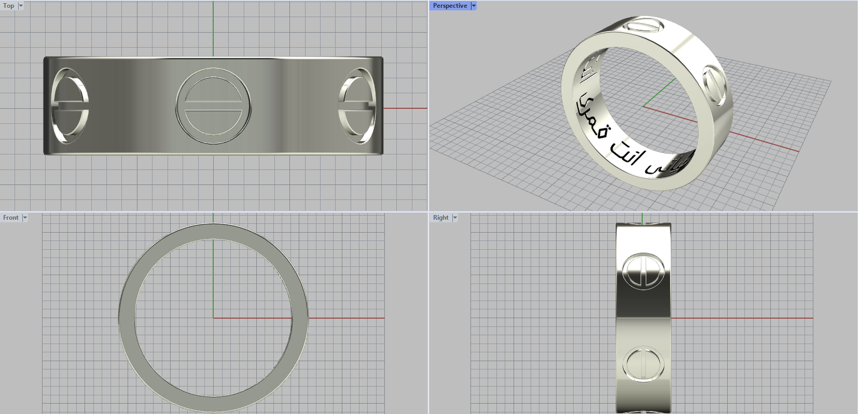The height and width of the screenshot is (414, 859).
Task: Open the Top viewport dropdown arrow
Action: pos(21,6)
